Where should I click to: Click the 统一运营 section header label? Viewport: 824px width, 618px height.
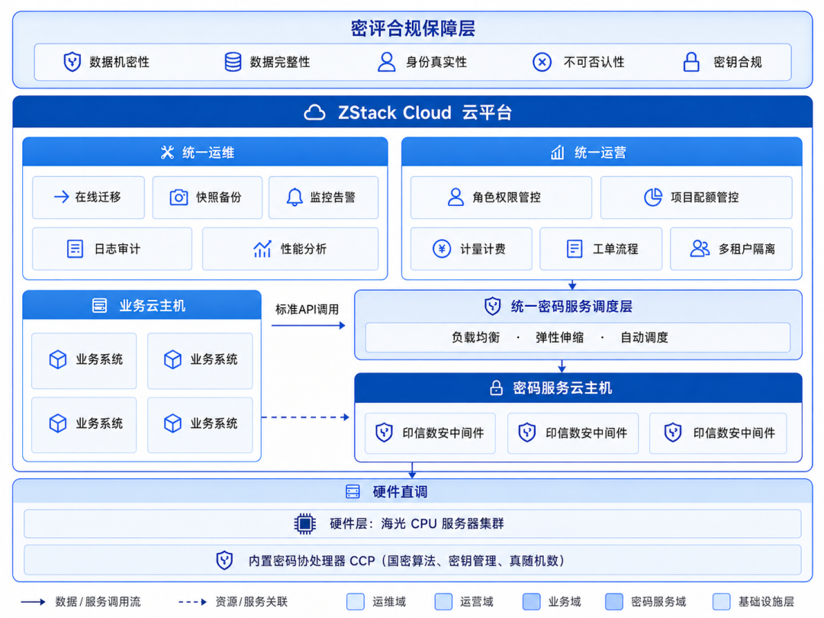tap(600, 153)
